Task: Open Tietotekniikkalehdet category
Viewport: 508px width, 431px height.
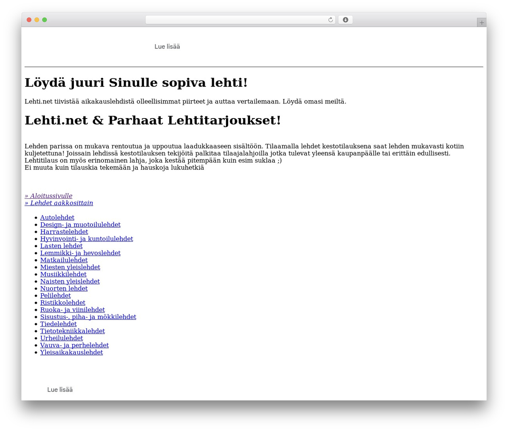Action: (x=73, y=331)
